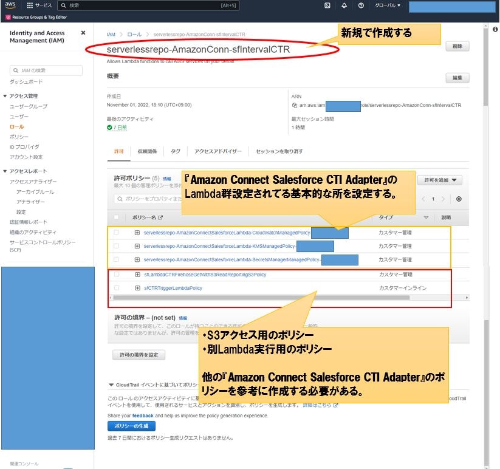The image size is (500, 469).
Task: Check the CloudWatchManagedPolicy checkbox
Action: (x=116, y=233)
